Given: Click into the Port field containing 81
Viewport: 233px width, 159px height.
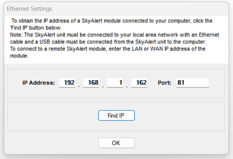Looking at the screenshot, I should pos(192,83).
